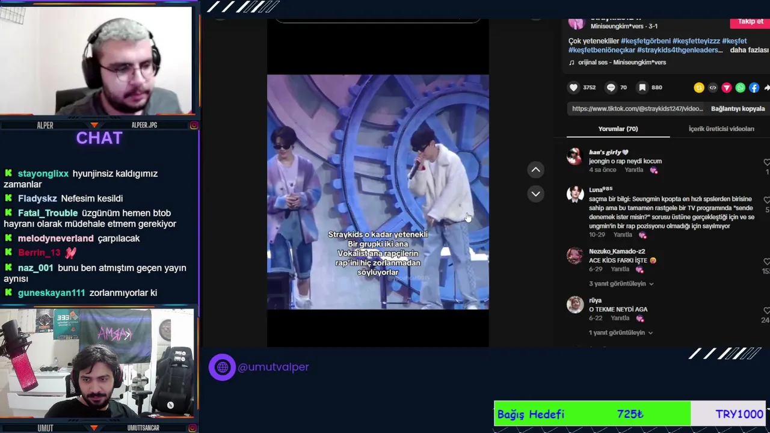The image size is (770, 433).
Task: Open han's girly commenter avatar
Action: coord(575,156)
